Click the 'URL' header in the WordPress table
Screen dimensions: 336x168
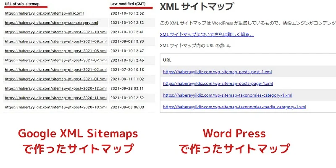tap(167, 60)
